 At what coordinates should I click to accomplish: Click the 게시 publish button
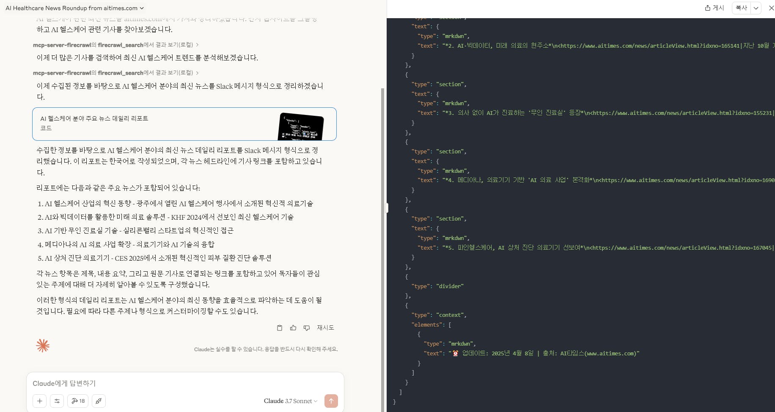(x=715, y=8)
